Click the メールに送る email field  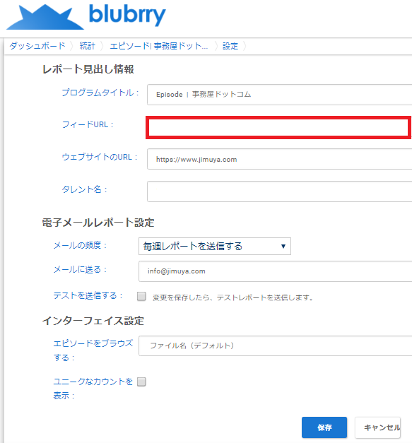[275, 271]
